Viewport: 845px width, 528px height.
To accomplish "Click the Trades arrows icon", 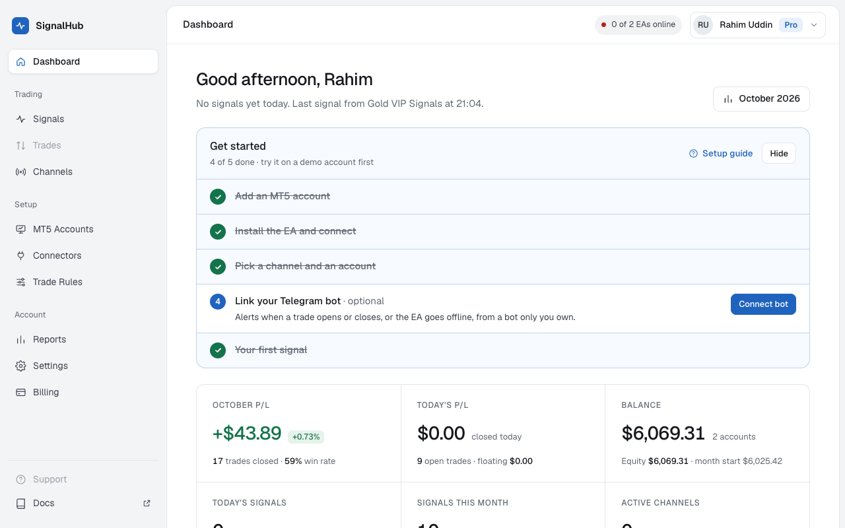I will pos(20,145).
